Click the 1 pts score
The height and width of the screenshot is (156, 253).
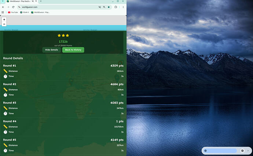click(120, 121)
